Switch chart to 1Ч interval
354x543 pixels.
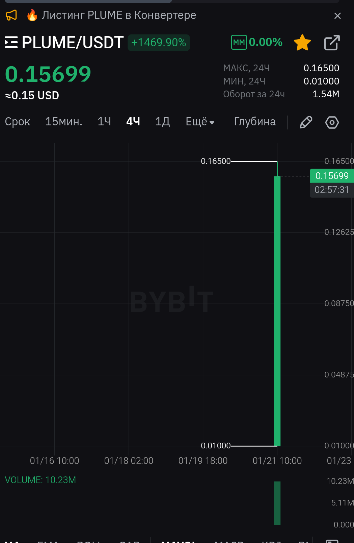coord(104,122)
